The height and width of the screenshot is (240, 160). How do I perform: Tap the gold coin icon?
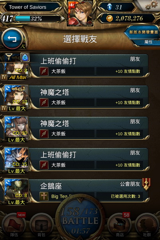click(109, 18)
